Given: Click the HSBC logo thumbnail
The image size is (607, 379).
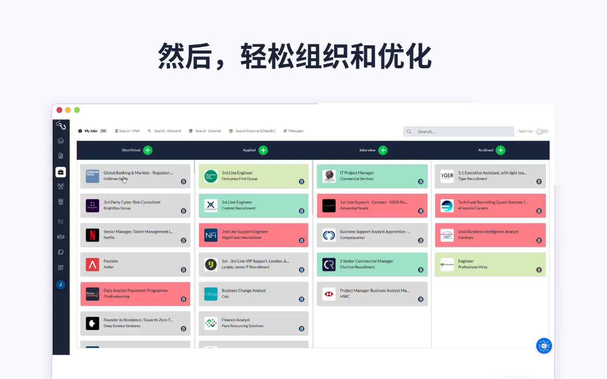Looking at the screenshot, I should pos(329,294).
